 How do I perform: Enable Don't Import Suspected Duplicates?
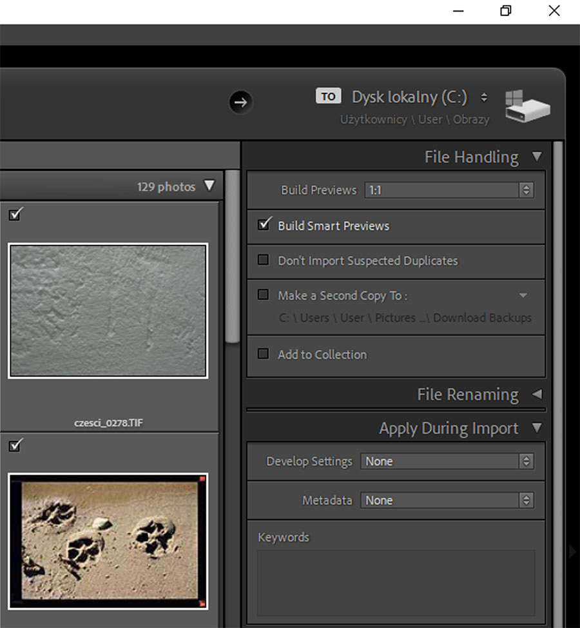[x=263, y=260]
